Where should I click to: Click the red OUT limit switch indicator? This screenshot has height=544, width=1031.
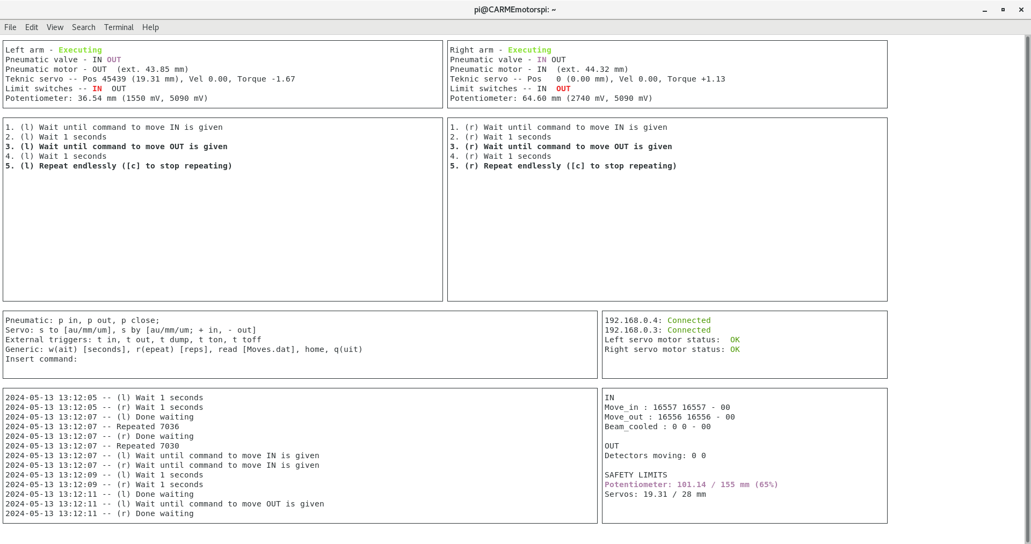(x=563, y=89)
